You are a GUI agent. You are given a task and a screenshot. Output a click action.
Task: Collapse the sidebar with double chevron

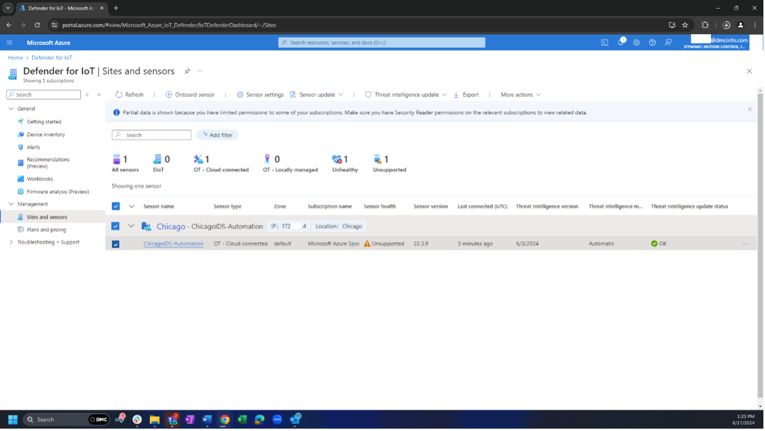click(x=99, y=95)
